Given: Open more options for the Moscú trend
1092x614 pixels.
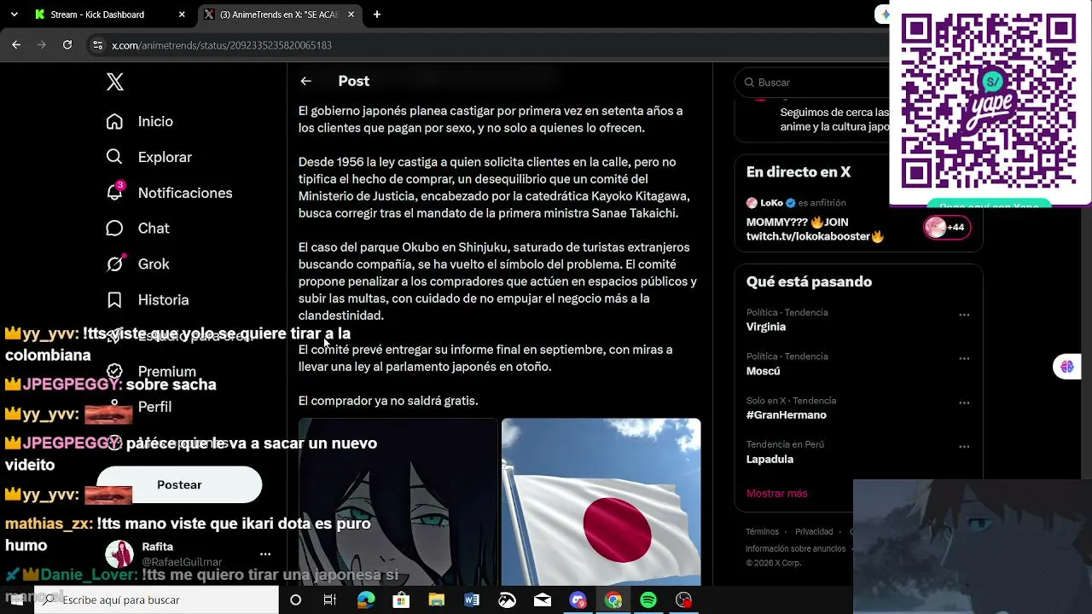Looking at the screenshot, I should point(964,359).
